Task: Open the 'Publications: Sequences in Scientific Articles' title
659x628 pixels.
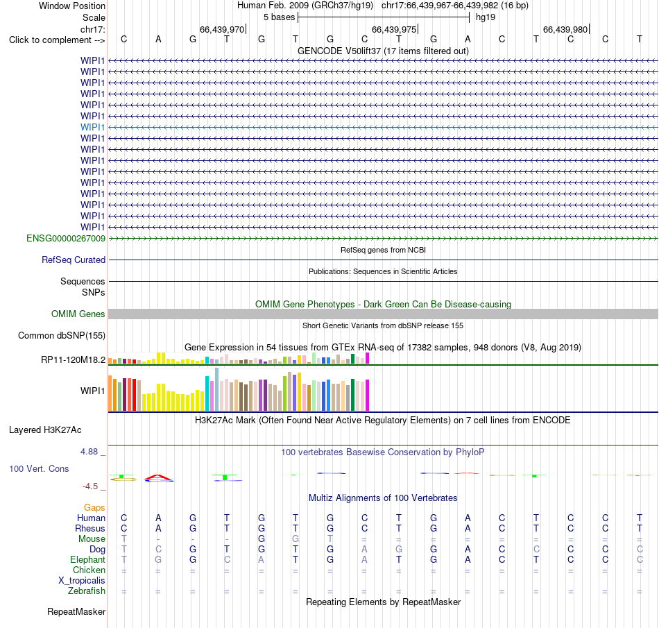Action: click(383, 271)
